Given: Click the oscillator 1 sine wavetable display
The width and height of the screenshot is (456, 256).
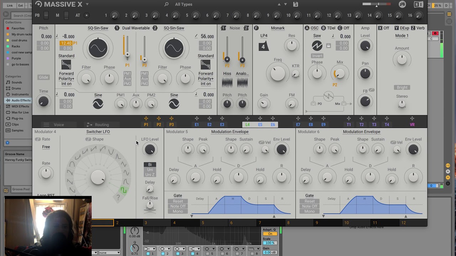Looking at the screenshot, I should coord(98,48).
